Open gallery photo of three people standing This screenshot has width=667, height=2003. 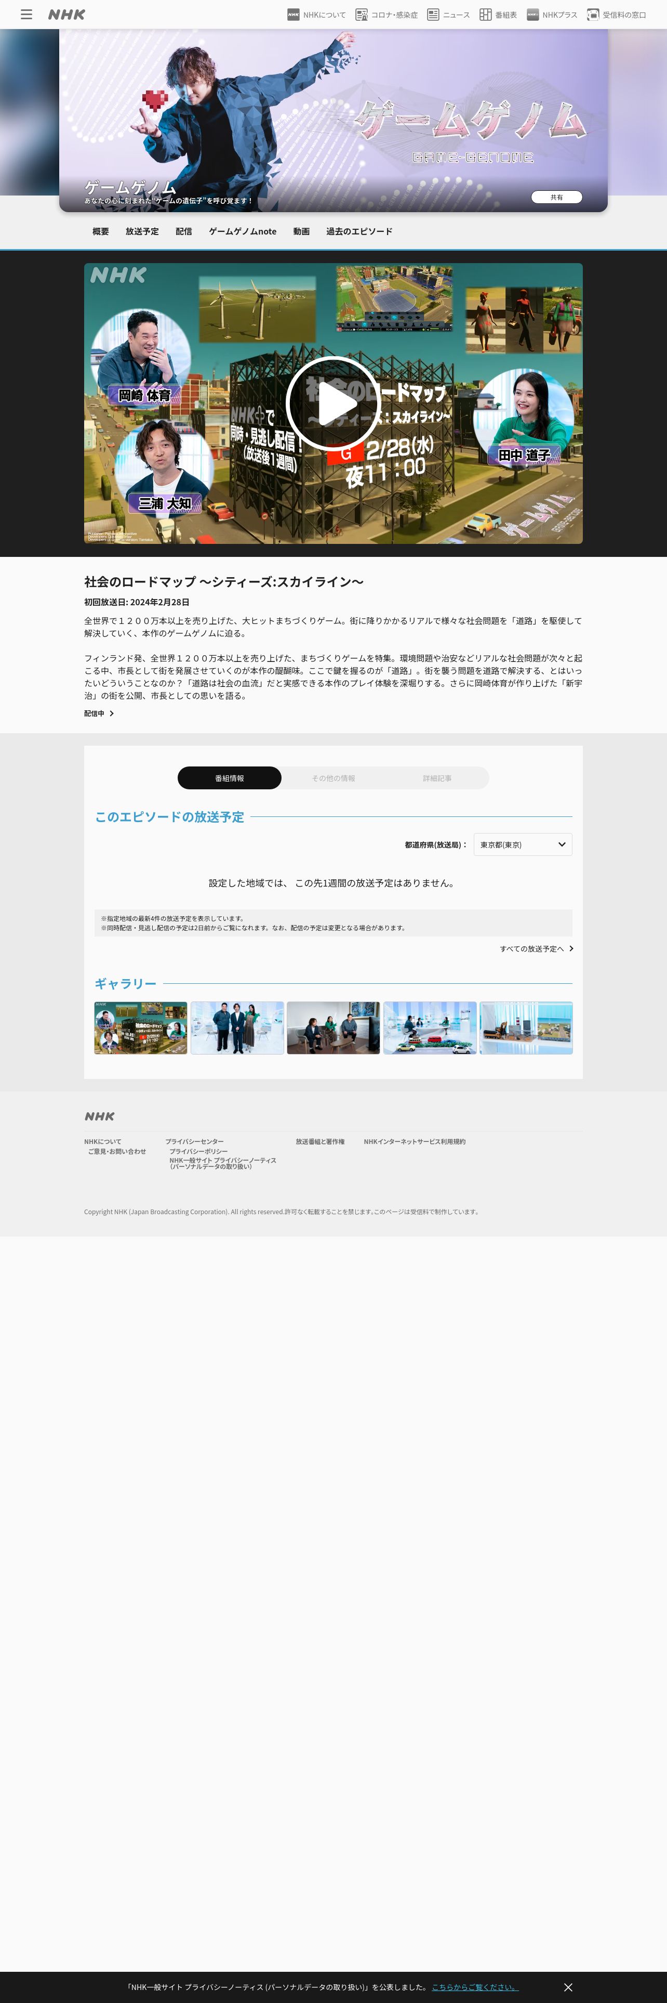(237, 1028)
